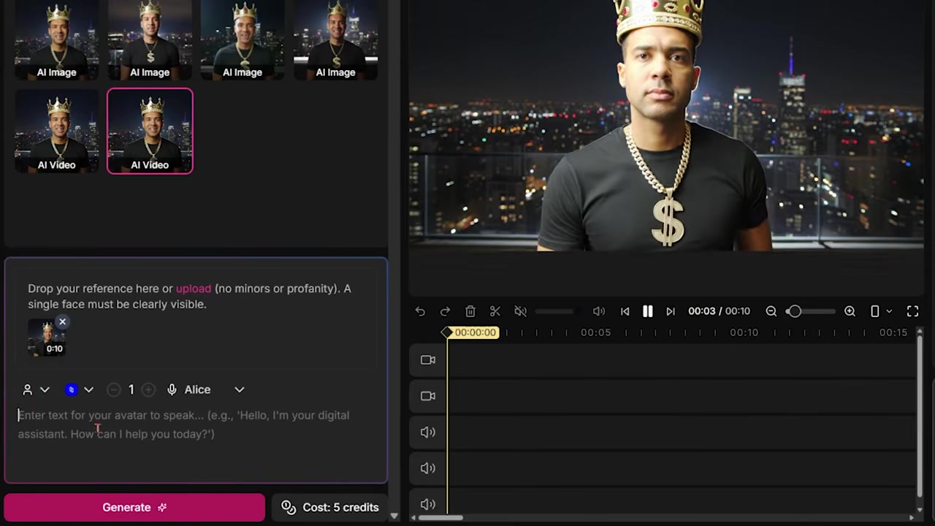Click the Generate button
The height and width of the screenshot is (526, 935).
(x=134, y=507)
